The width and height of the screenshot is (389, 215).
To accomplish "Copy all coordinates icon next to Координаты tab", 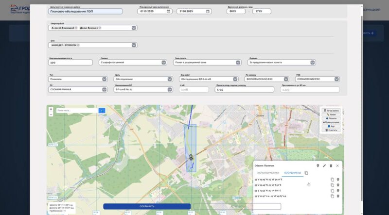I will pos(306,173).
